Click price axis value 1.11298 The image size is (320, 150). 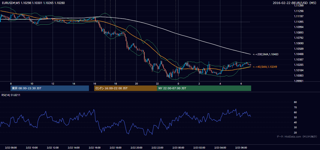point(299,11)
